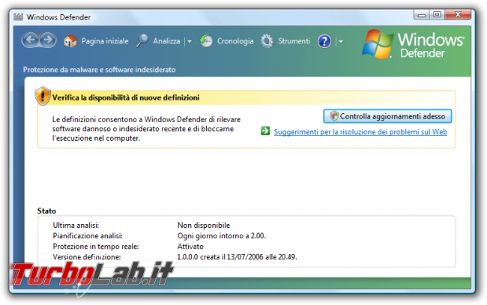Open Pagina iniziale from the toolbar

[105, 41]
